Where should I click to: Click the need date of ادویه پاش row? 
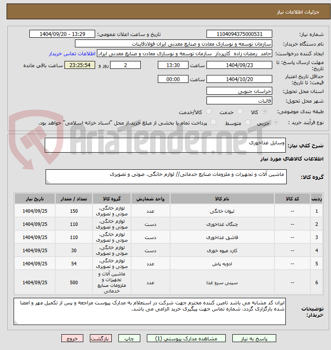[x=35, y=264]
